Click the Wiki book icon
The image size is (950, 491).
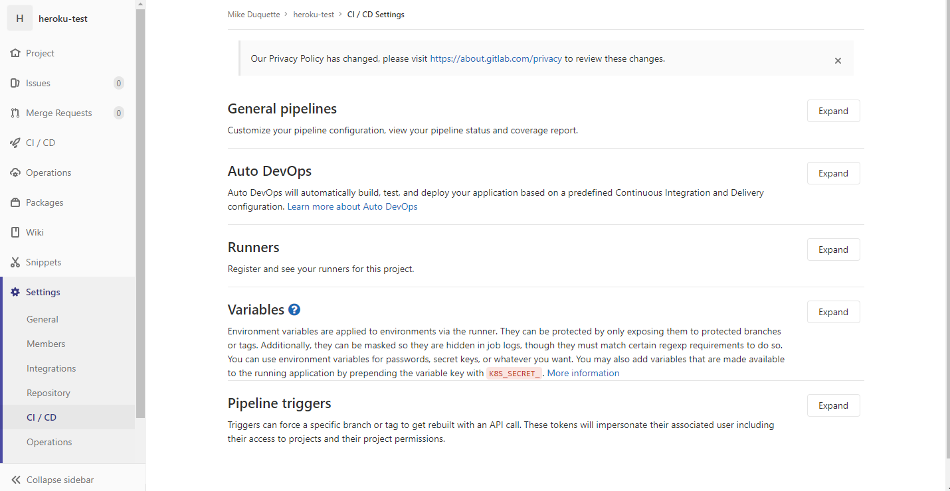click(x=15, y=232)
